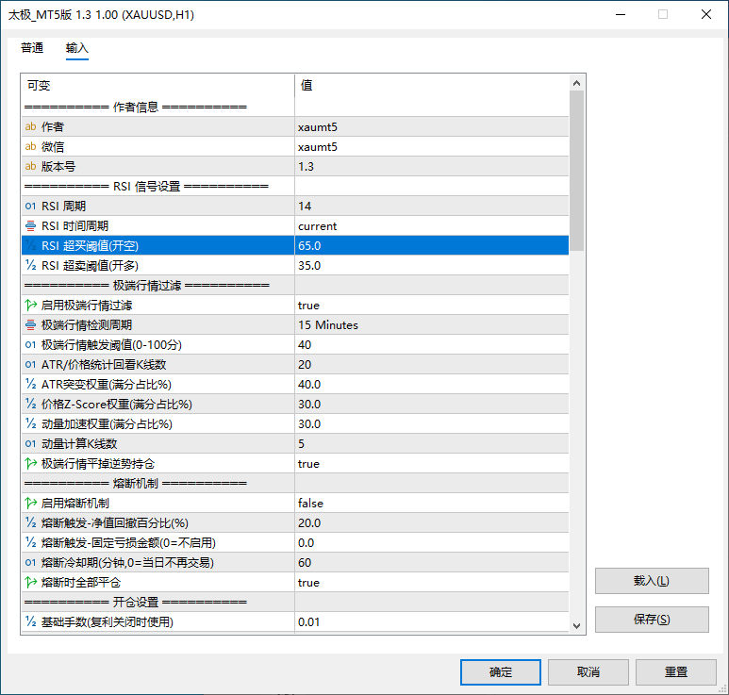Viewport: 729px width, 695px height.
Task: Open RSI 时间周期 current value dropdown
Action: coord(431,226)
